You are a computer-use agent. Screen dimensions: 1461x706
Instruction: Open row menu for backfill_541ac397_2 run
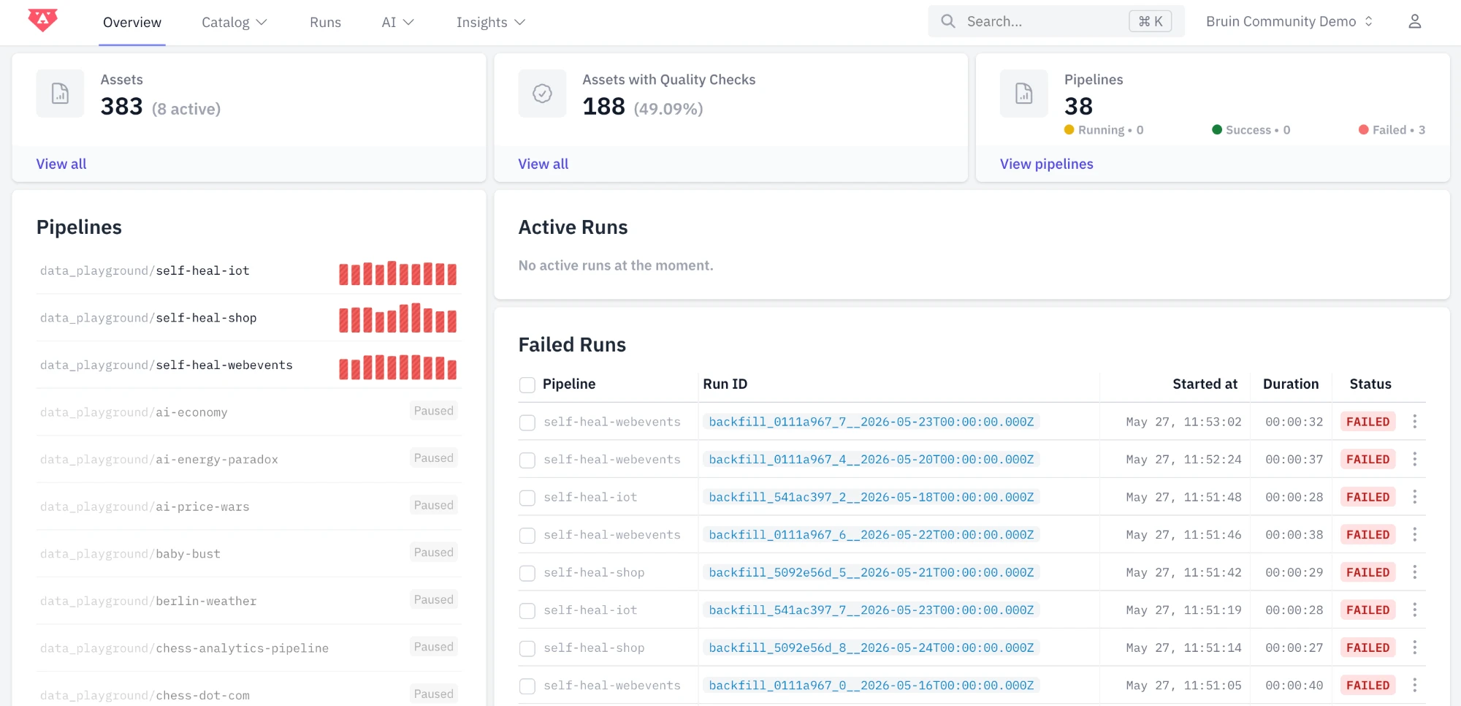[x=1415, y=497]
